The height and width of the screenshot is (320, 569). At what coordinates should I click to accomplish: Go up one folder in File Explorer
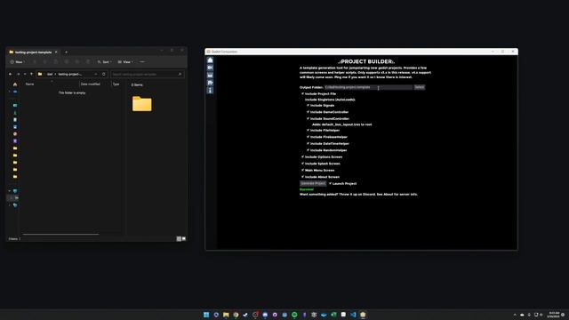(32, 74)
